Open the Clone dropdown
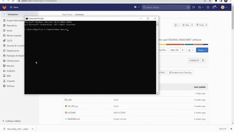 click(x=202, y=50)
